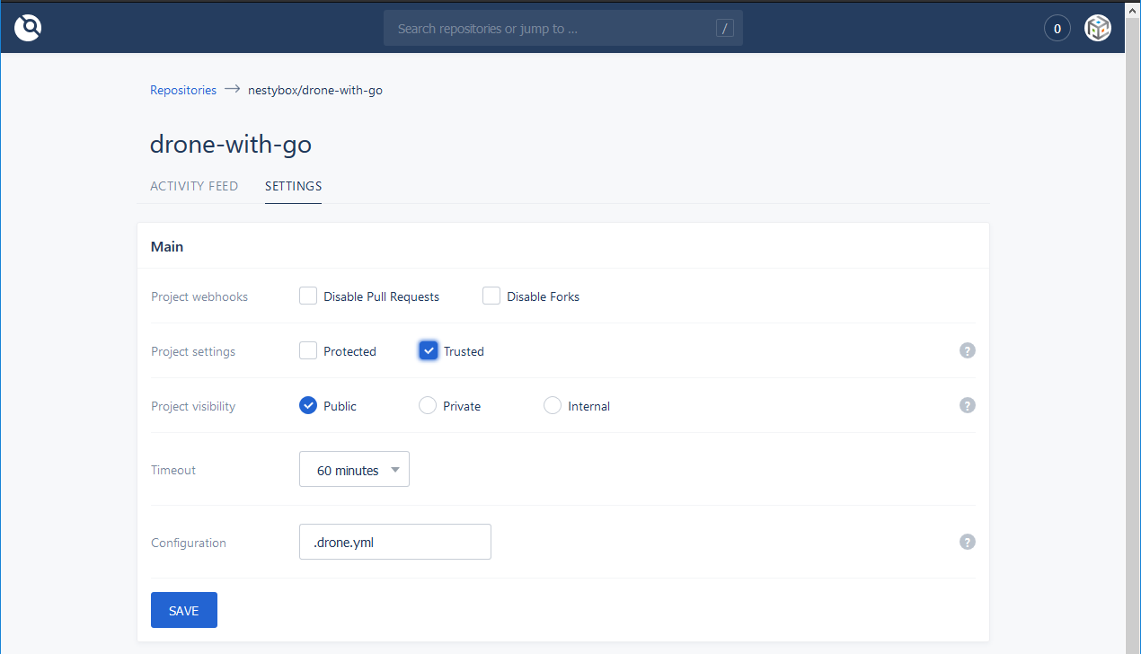The height and width of the screenshot is (654, 1141).
Task: Toggle the Protected checkbox
Action: coord(308,350)
